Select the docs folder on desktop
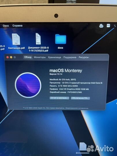The height and width of the screenshot is (156, 117). [x=60, y=42]
